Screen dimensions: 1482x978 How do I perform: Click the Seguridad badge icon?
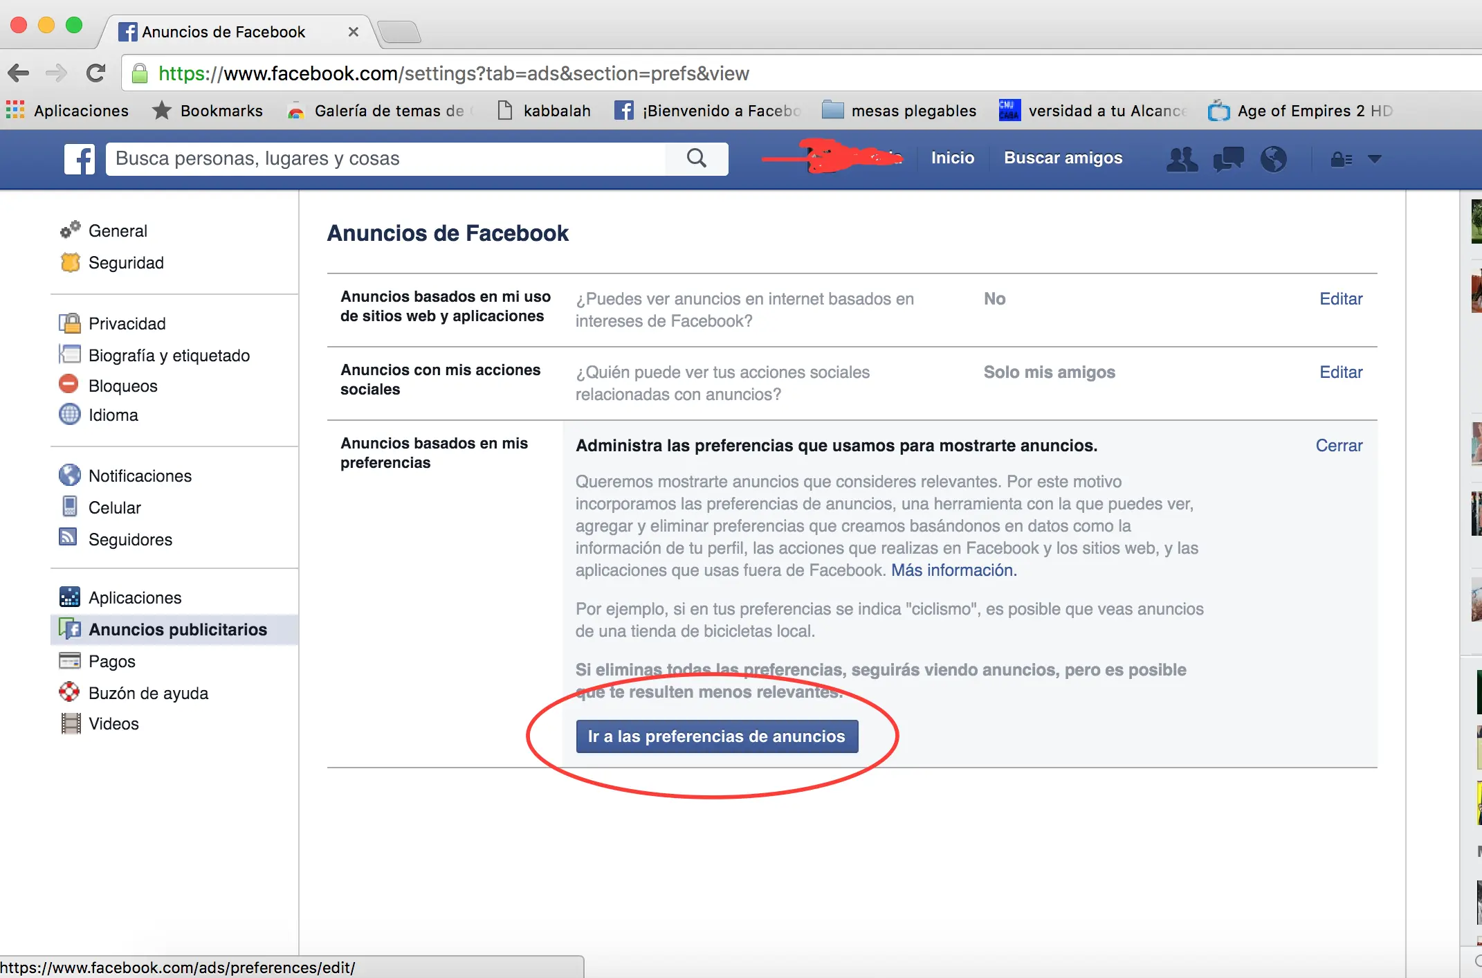[x=70, y=262]
